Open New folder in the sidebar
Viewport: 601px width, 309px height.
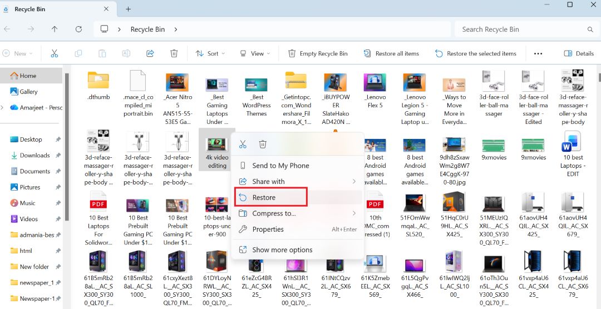click(34, 267)
